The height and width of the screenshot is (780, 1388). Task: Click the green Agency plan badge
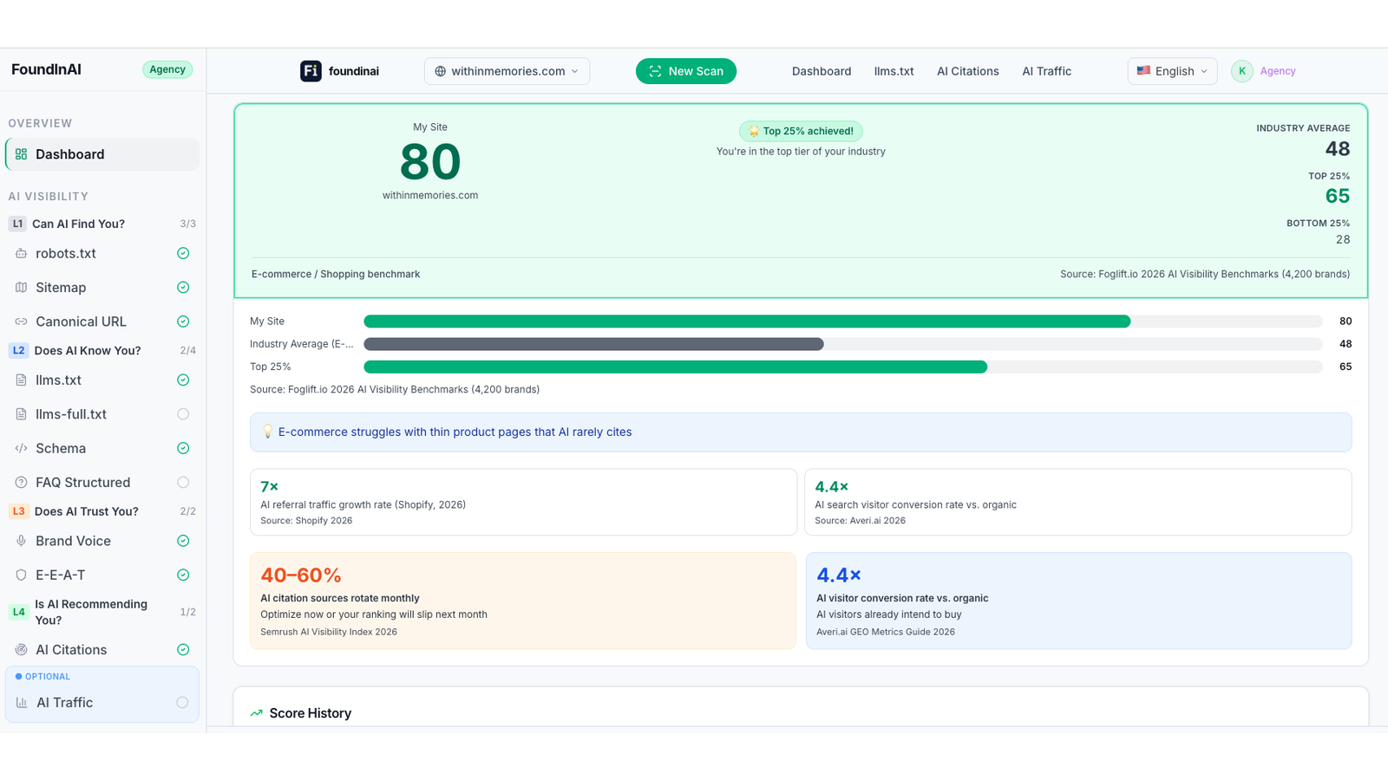tap(167, 69)
